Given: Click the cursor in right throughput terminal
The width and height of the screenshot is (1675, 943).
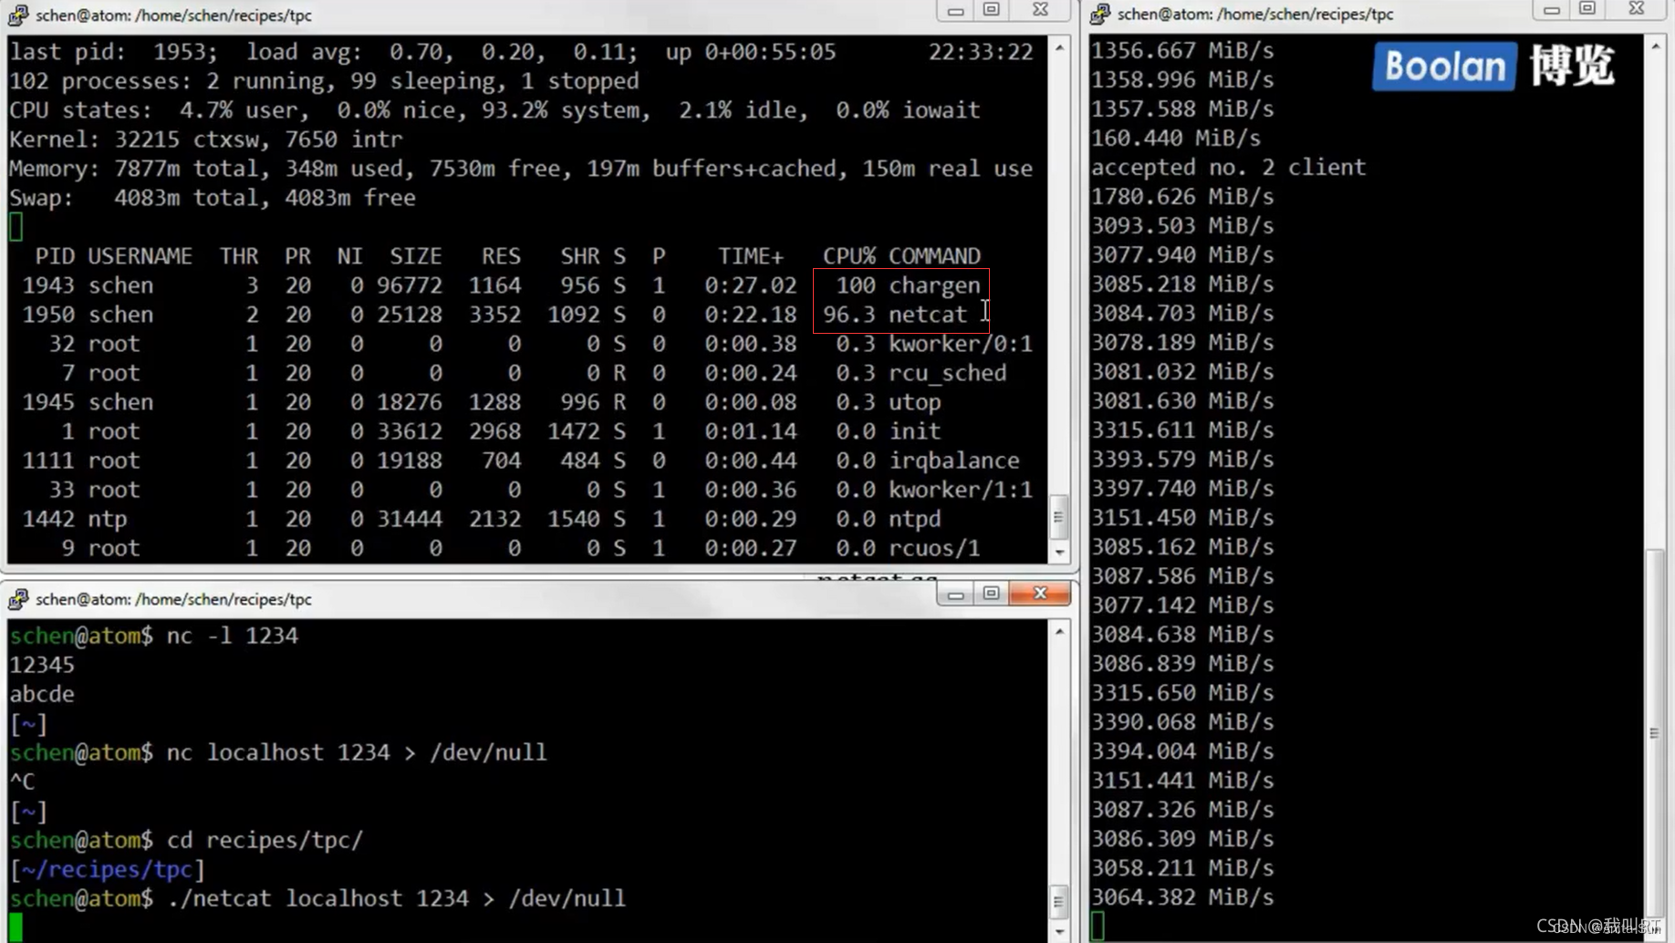Looking at the screenshot, I should [x=1098, y=926].
